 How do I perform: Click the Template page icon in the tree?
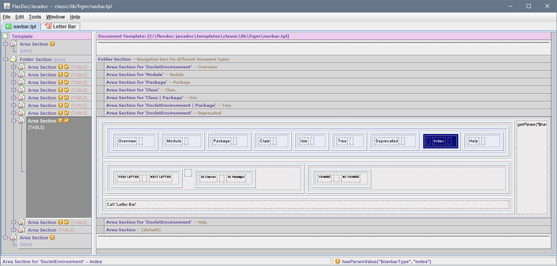tap(5, 36)
